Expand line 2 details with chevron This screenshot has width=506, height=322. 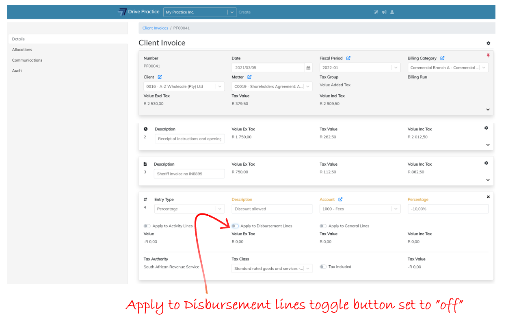tap(488, 145)
